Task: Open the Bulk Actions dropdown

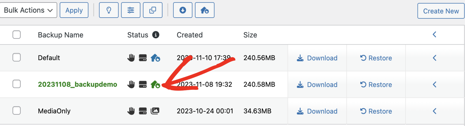Action: point(28,10)
